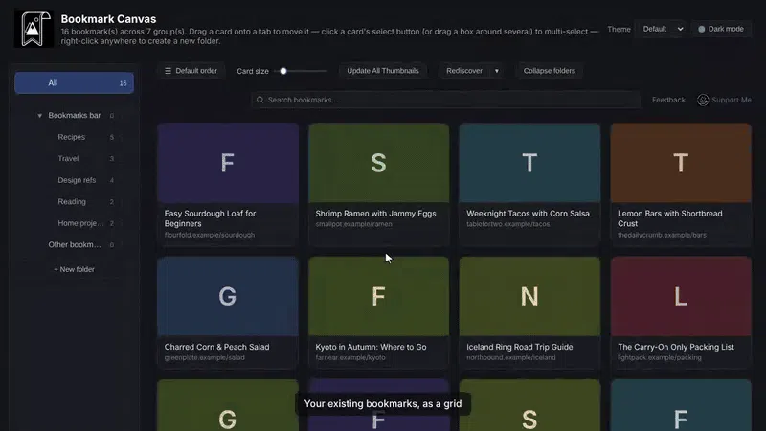The height and width of the screenshot is (431, 766).
Task: Click the Default order list icon
Action: pyautogui.click(x=169, y=71)
